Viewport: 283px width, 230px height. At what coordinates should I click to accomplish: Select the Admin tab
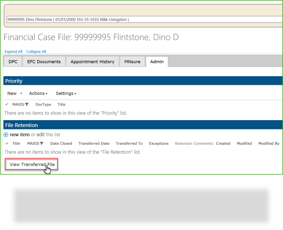click(x=157, y=61)
